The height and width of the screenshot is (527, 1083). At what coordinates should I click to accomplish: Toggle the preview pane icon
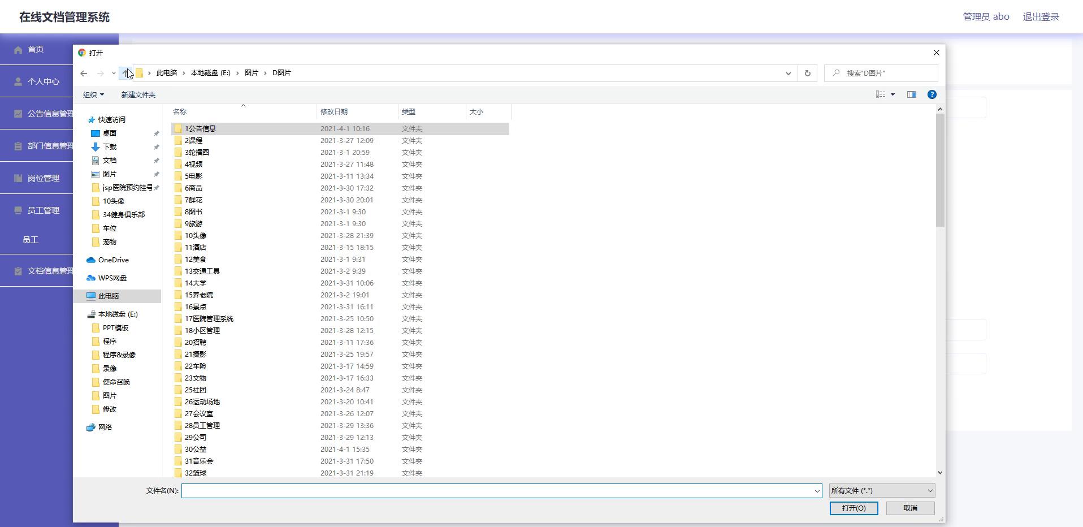(x=911, y=94)
